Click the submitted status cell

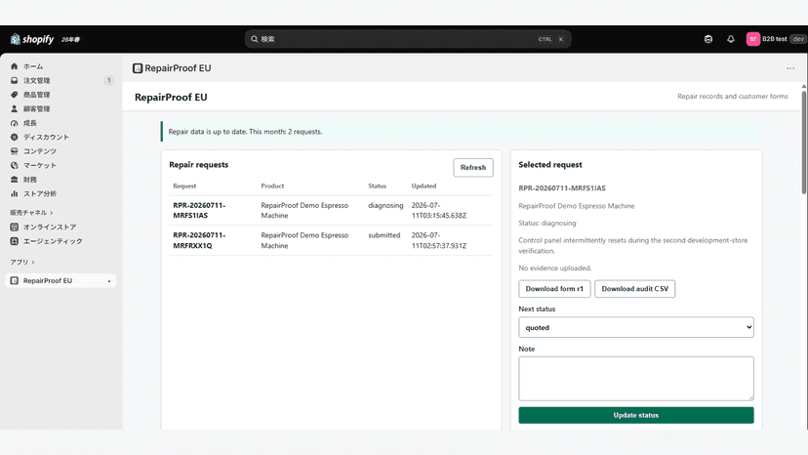384,235
